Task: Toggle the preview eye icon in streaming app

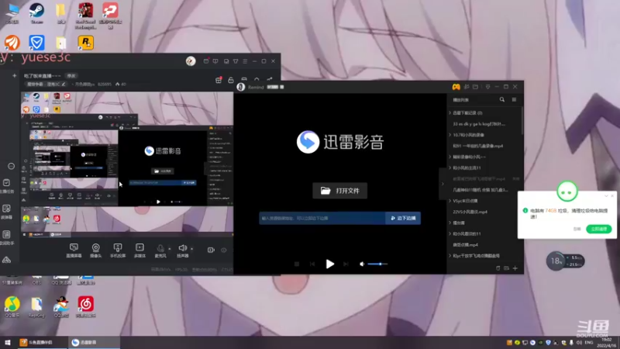Action: click(x=224, y=250)
